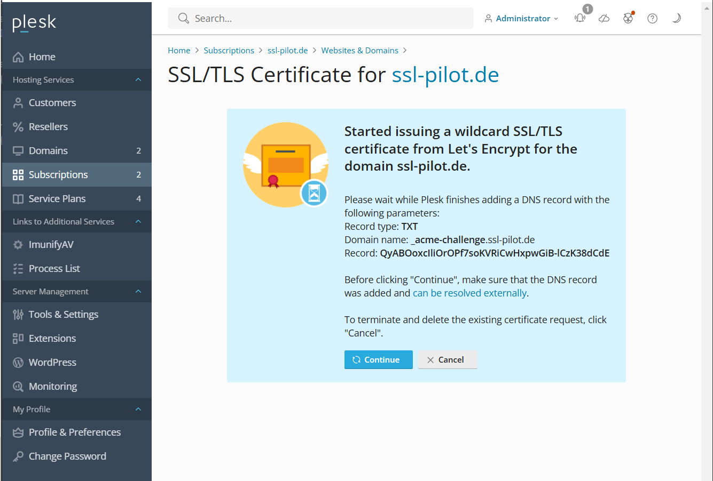Screen dimensions: 713x481
Task: Click the Plesk logo
Action: 34,22
